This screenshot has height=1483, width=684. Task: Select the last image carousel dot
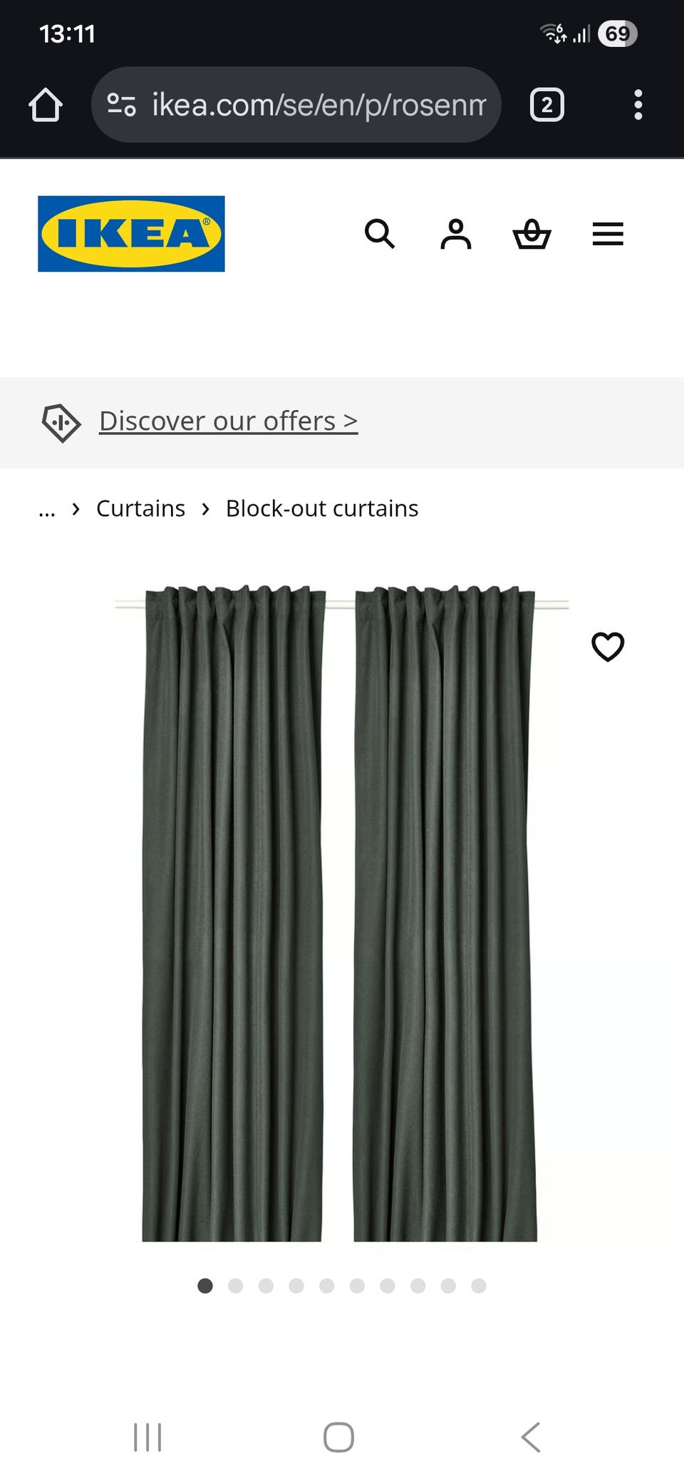coord(479,1286)
